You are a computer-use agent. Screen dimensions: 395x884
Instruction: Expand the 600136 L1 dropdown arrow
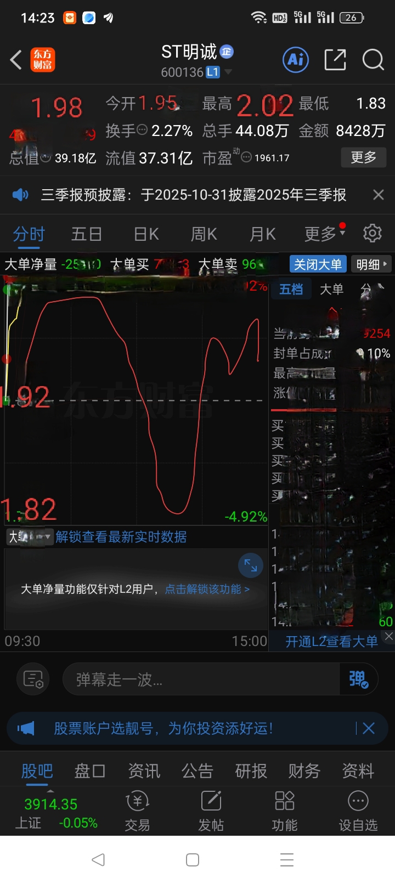[x=228, y=72]
